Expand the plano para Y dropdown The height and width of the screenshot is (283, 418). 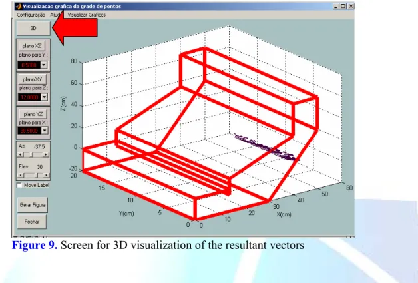pos(44,65)
